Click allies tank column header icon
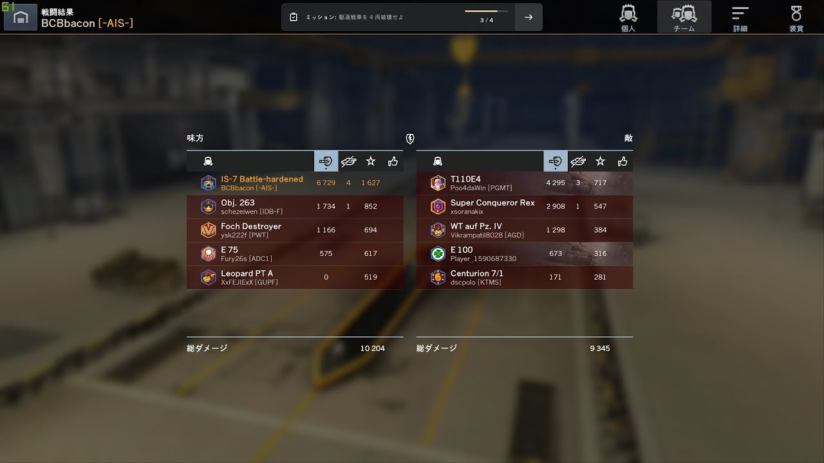Image resolution: width=824 pixels, height=463 pixels. [x=208, y=161]
